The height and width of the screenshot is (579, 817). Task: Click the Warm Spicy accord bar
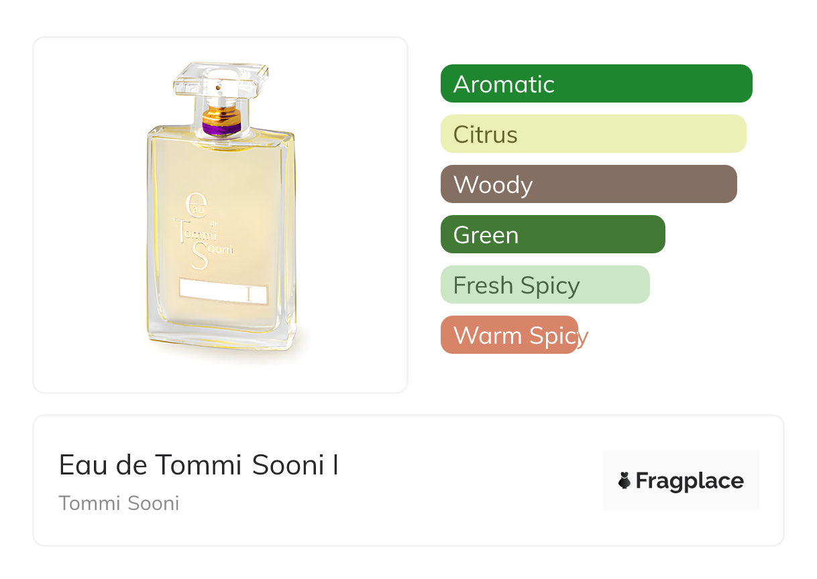[x=509, y=335]
